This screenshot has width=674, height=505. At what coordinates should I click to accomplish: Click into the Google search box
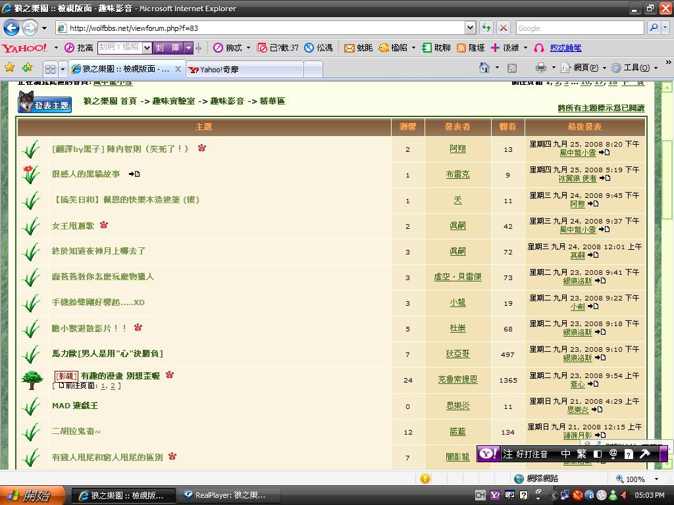click(579, 28)
